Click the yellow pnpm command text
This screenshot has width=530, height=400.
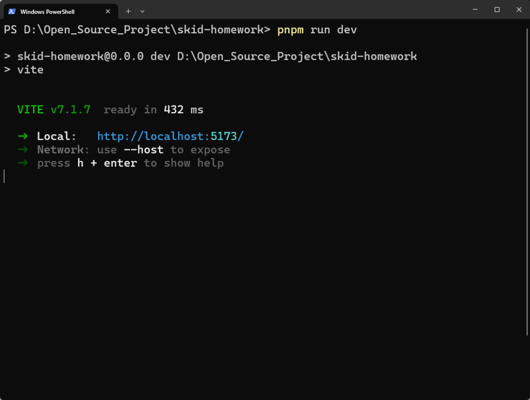pyautogui.click(x=291, y=30)
